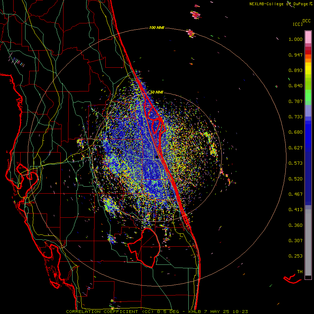Click the 0.893 scale value
Image resolution: width=314 pixels, height=314 pixels.
click(x=296, y=70)
